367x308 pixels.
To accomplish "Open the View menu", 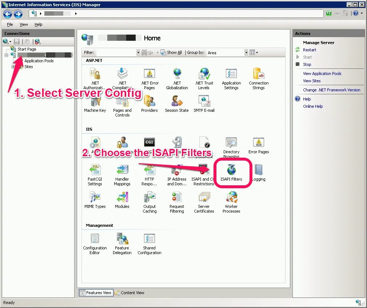I will point(24,24).
